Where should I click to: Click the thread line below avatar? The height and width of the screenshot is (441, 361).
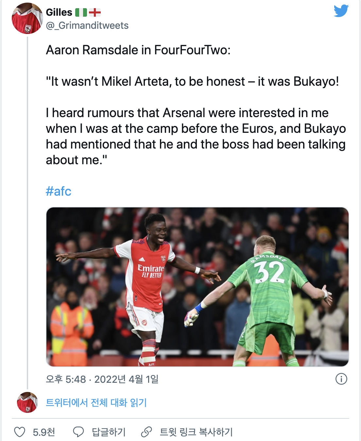(x=27, y=213)
